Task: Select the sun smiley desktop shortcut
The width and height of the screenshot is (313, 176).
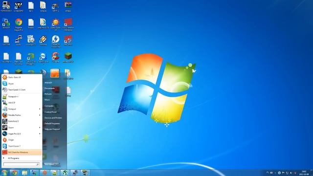Action: tap(55, 24)
